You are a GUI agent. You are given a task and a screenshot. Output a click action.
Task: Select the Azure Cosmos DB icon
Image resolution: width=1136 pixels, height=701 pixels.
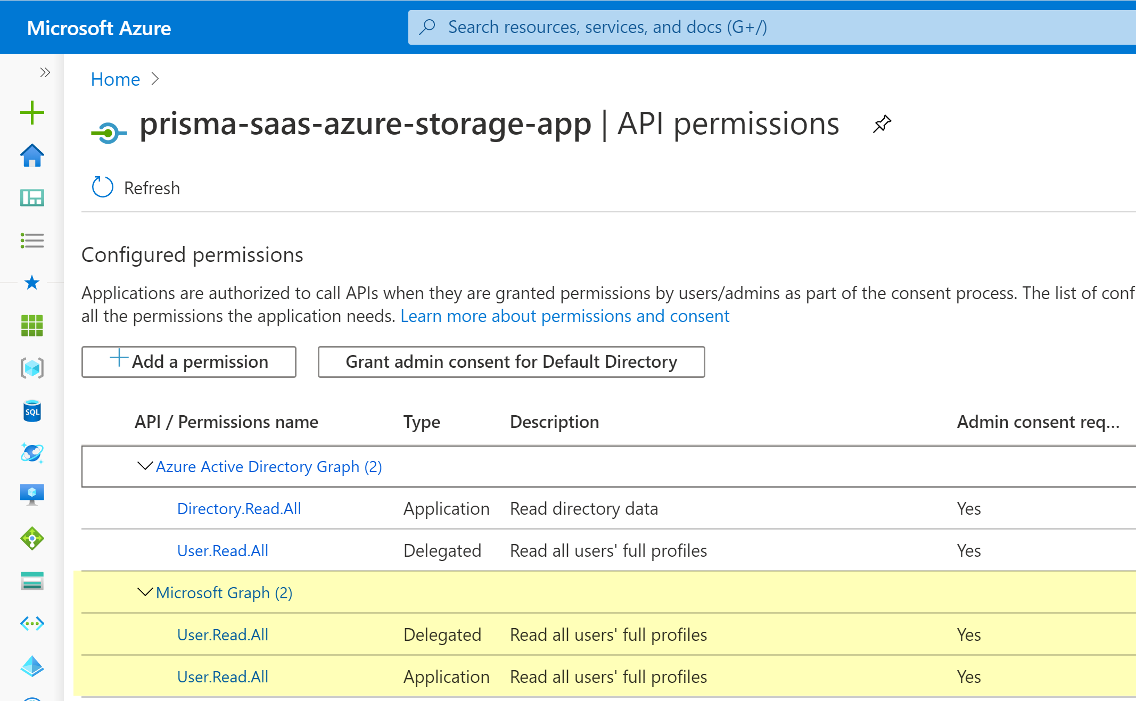coord(32,453)
